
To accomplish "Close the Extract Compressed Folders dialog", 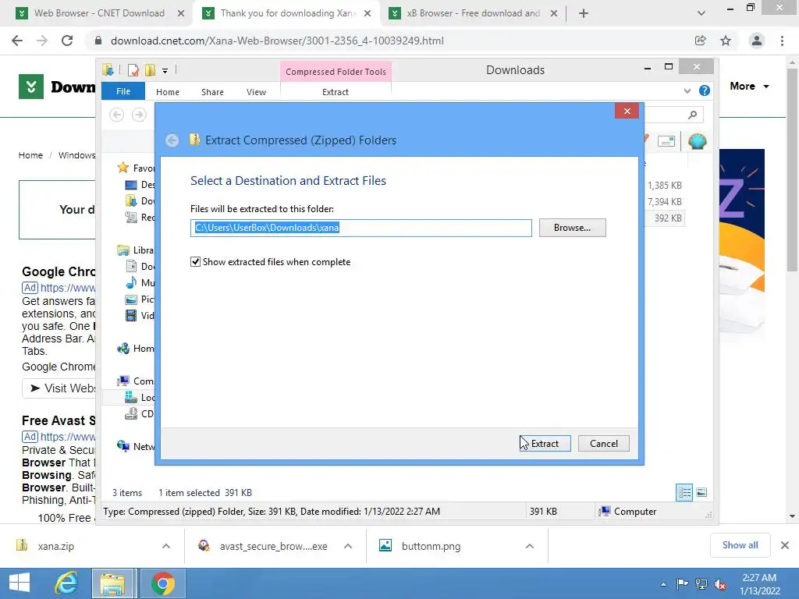I will point(627,111).
